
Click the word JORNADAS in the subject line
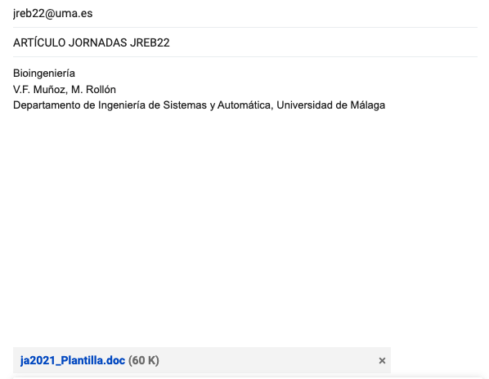click(97, 42)
